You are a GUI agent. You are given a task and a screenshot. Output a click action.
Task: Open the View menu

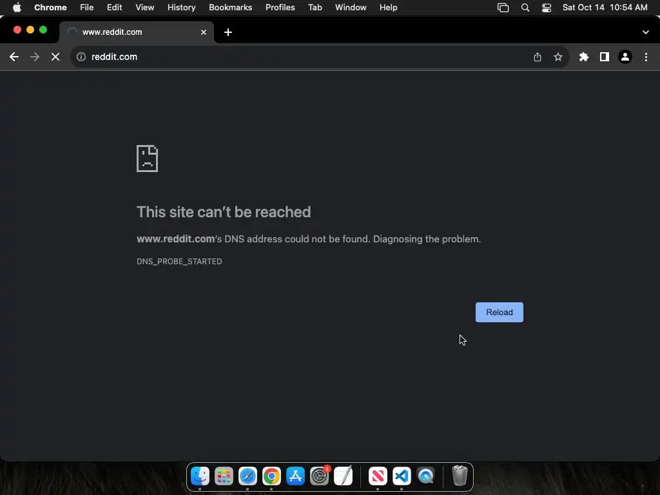[145, 8]
